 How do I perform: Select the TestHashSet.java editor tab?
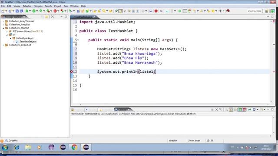point(83,17)
